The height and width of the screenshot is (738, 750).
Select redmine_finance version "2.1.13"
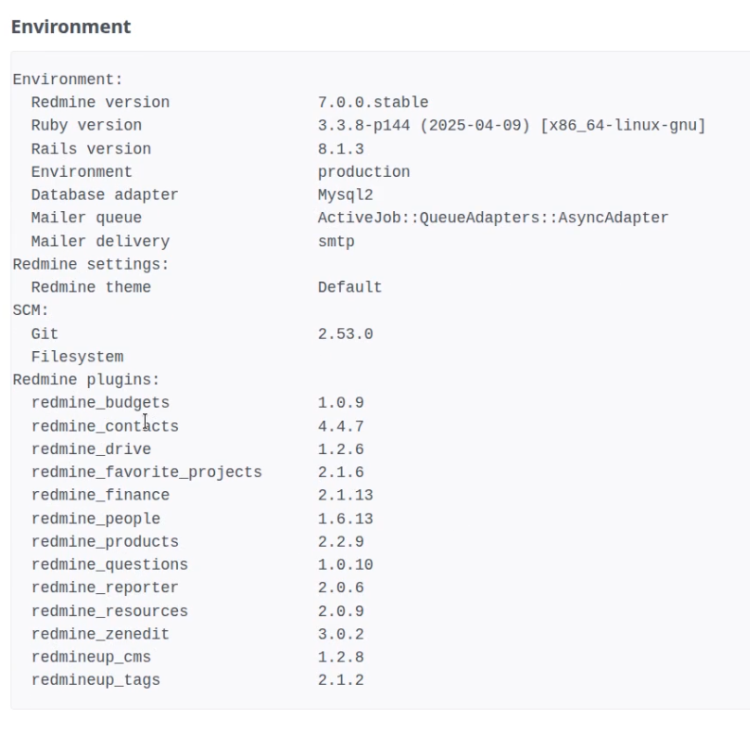pyautogui.click(x=346, y=495)
